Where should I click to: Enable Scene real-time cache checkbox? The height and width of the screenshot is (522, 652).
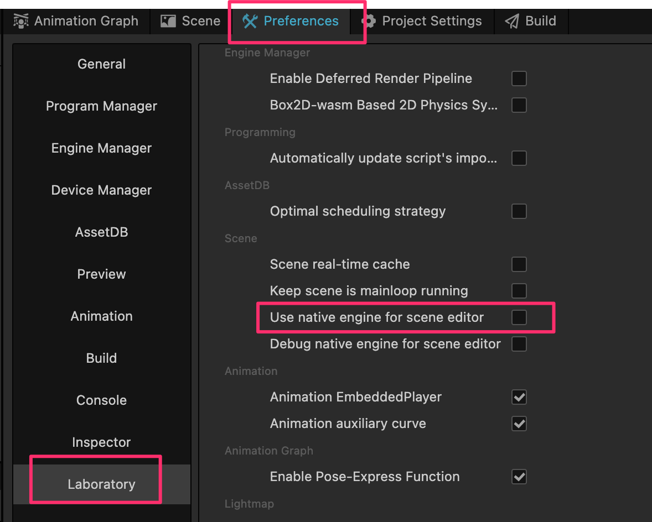pos(519,264)
